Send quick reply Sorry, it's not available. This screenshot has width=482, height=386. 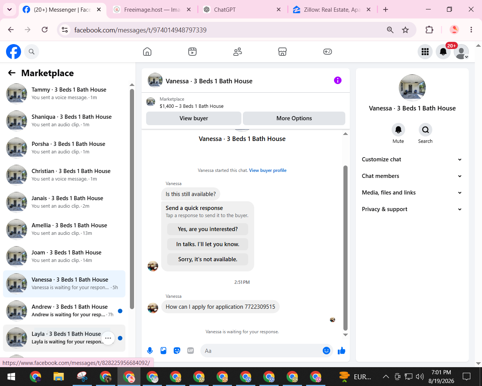[x=208, y=259]
